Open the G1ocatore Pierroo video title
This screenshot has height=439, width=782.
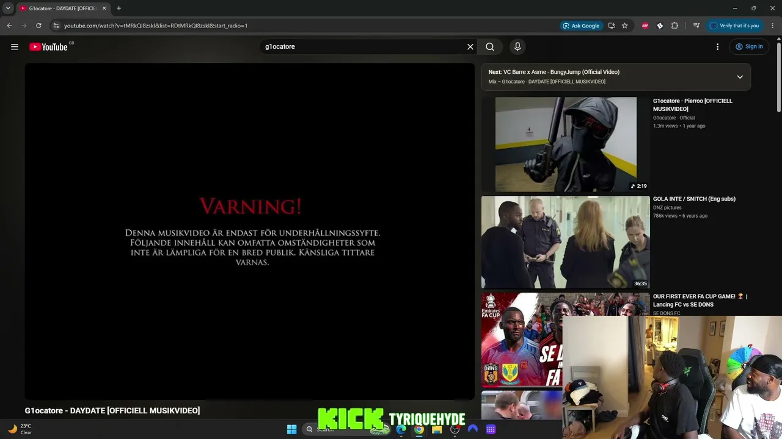693,105
